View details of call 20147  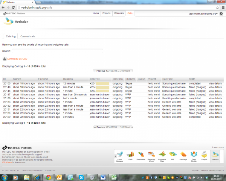(x=215, y=95)
